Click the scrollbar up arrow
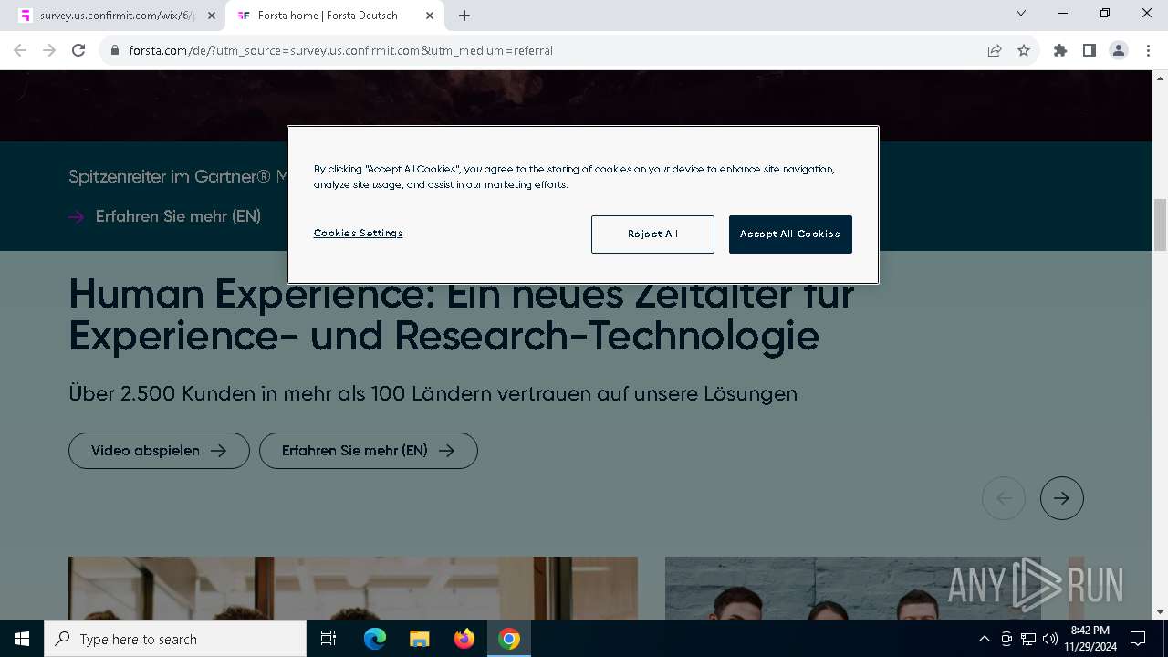The width and height of the screenshot is (1168, 657). [x=1160, y=78]
